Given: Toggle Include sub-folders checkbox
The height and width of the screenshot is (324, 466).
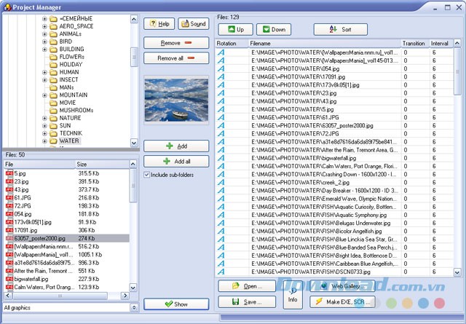Looking at the screenshot, I should [148, 175].
